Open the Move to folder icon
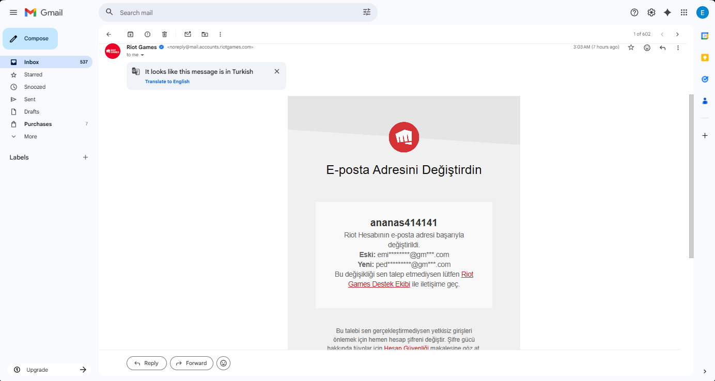Viewport: 715px width, 381px height. [x=205, y=34]
